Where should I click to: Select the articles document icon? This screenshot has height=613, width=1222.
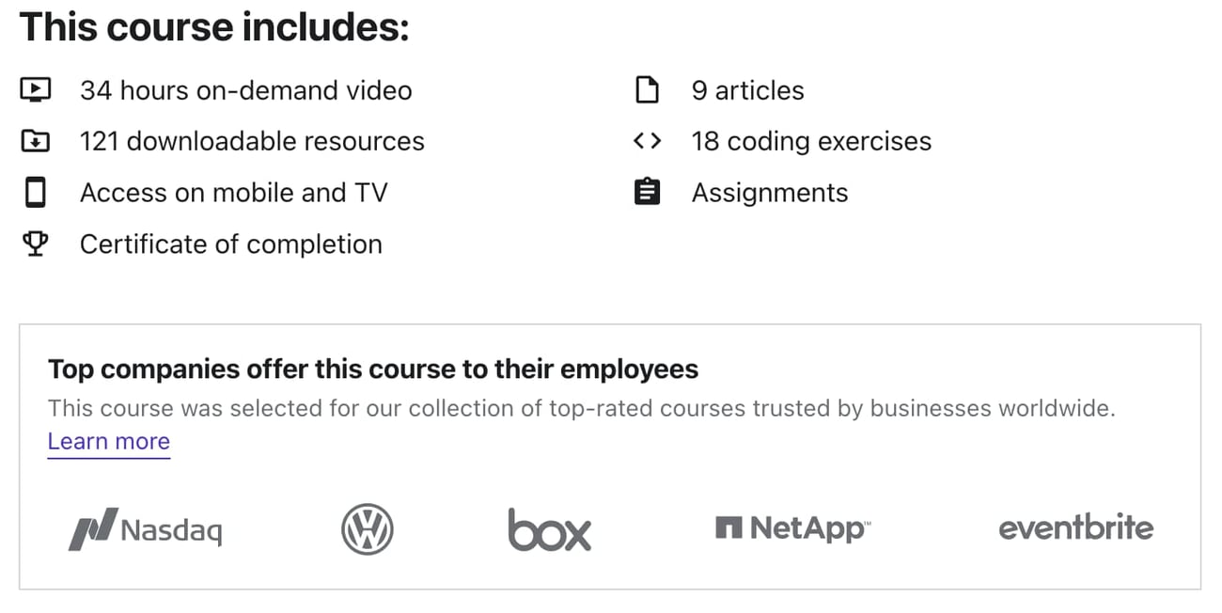(x=648, y=89)
